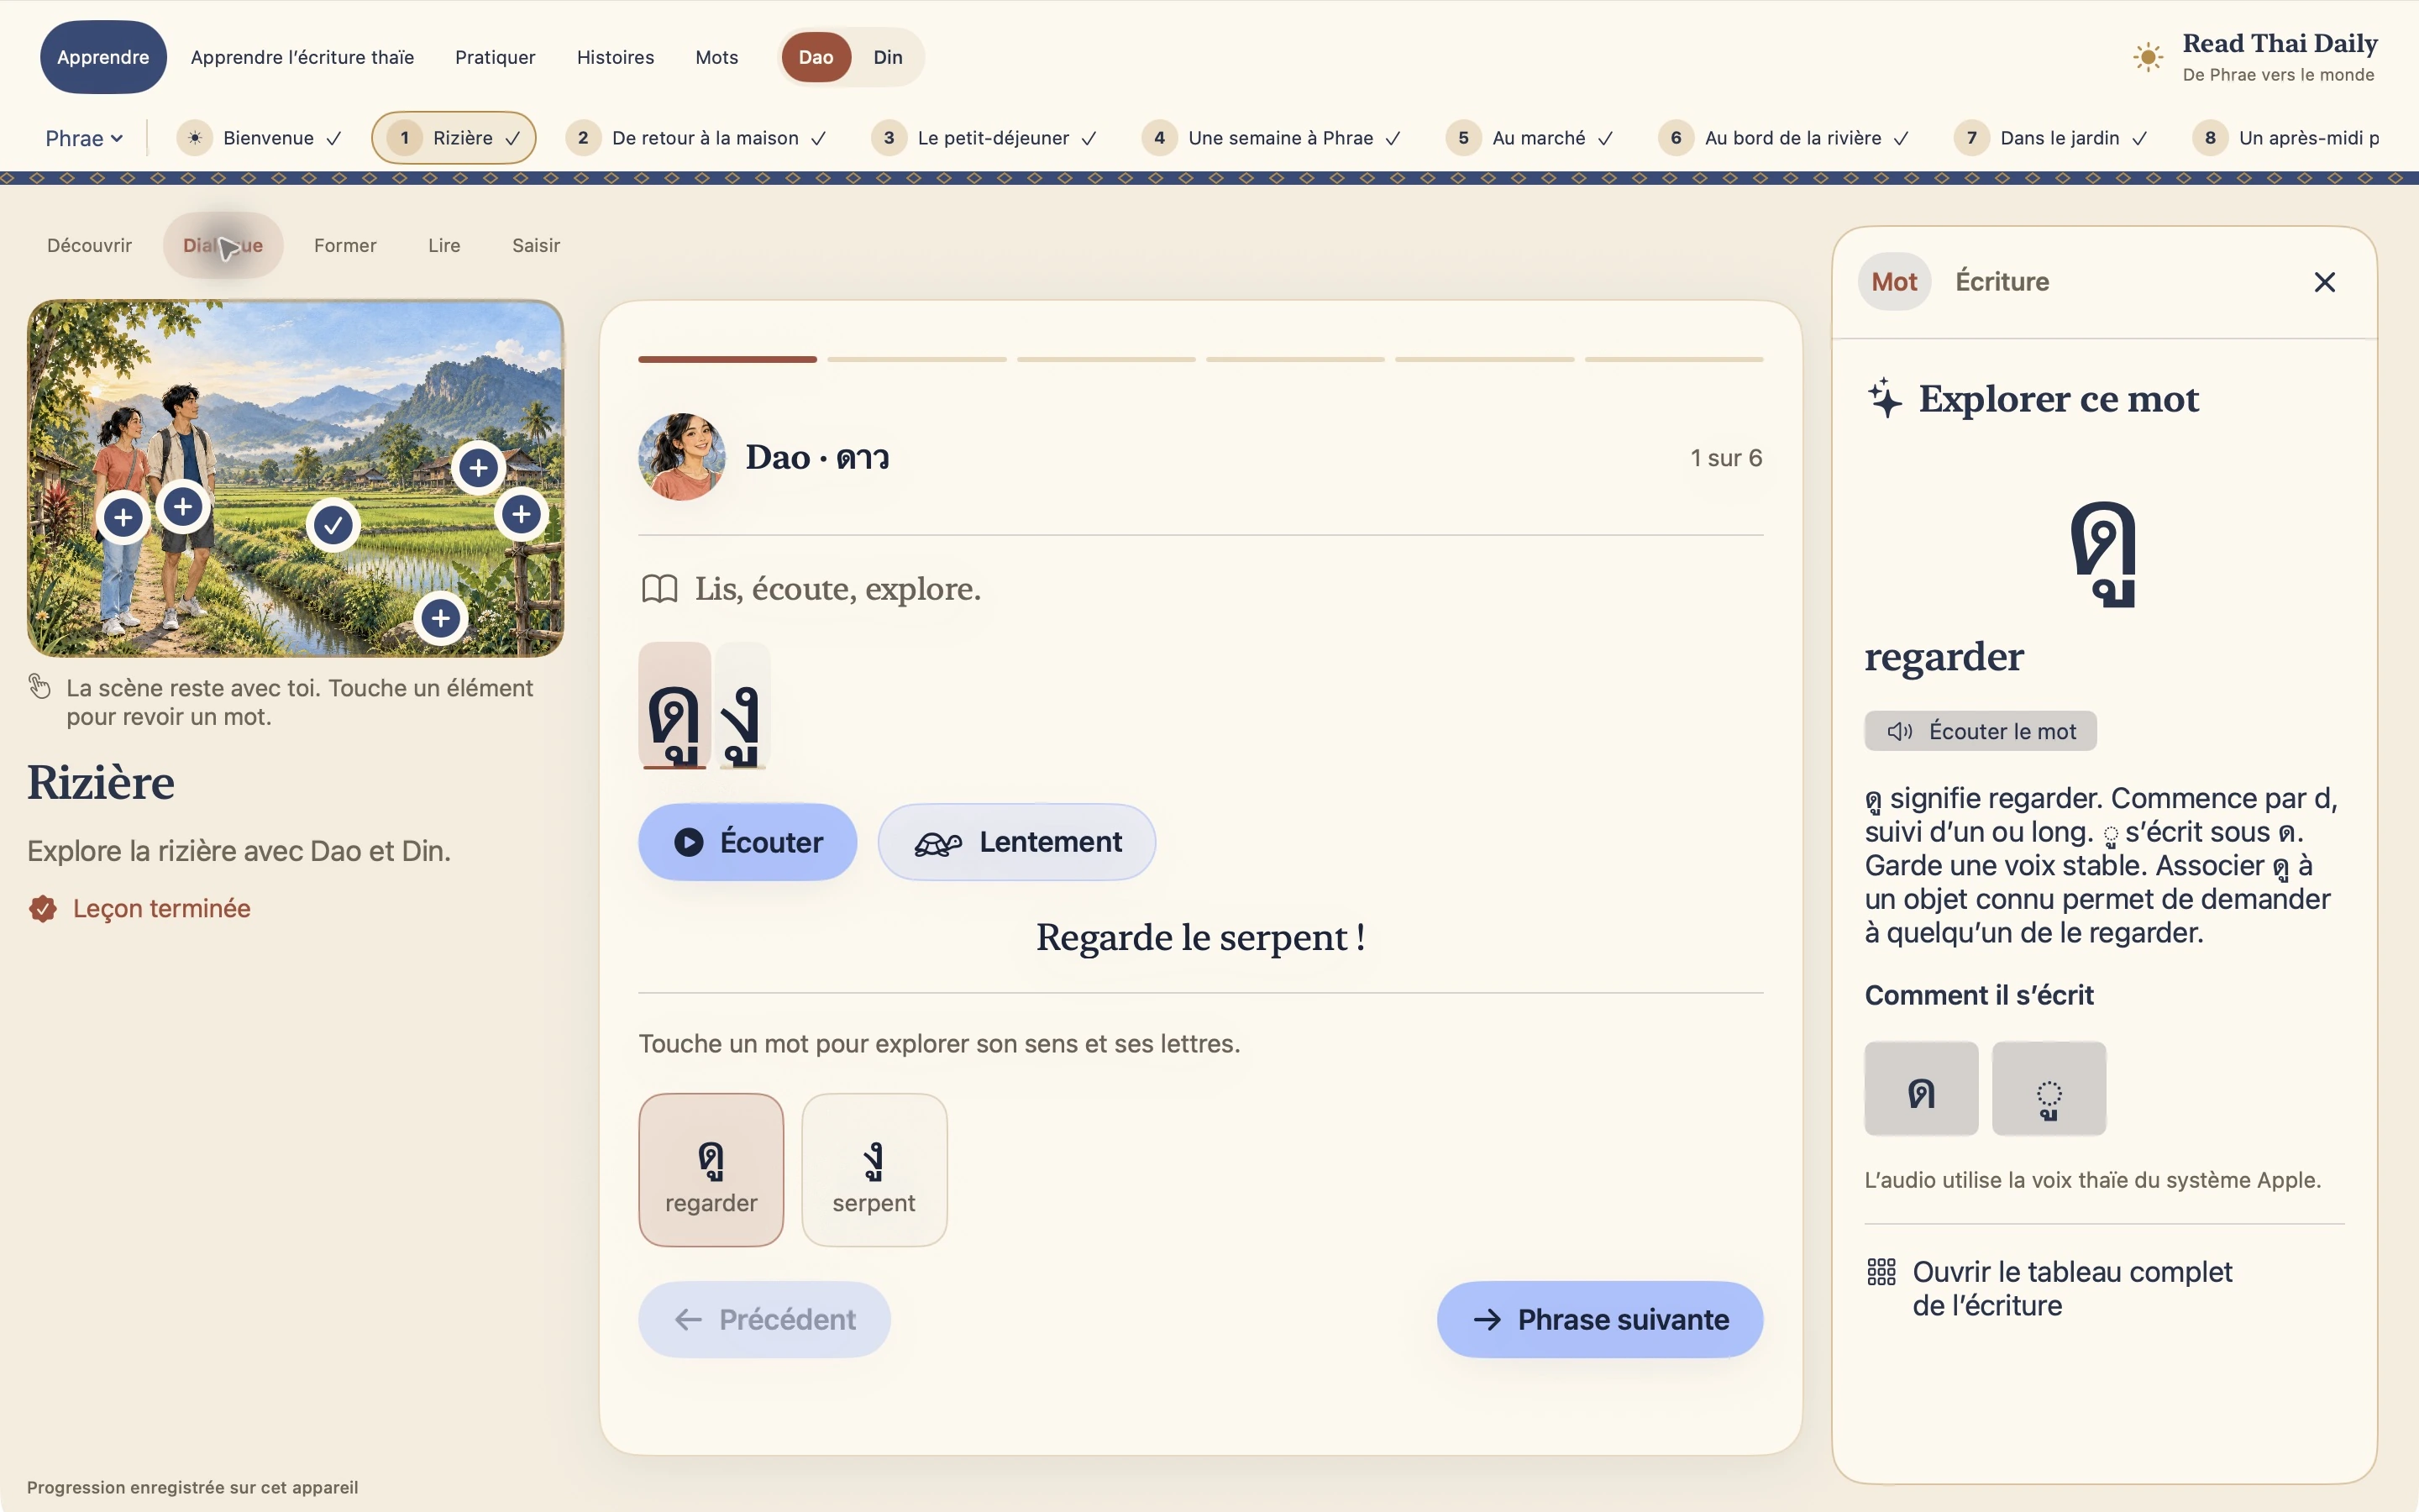The image size is (2419, 1512).
Task: Click the plus hotspot at the bottom of scene
Action: (441, 618)
